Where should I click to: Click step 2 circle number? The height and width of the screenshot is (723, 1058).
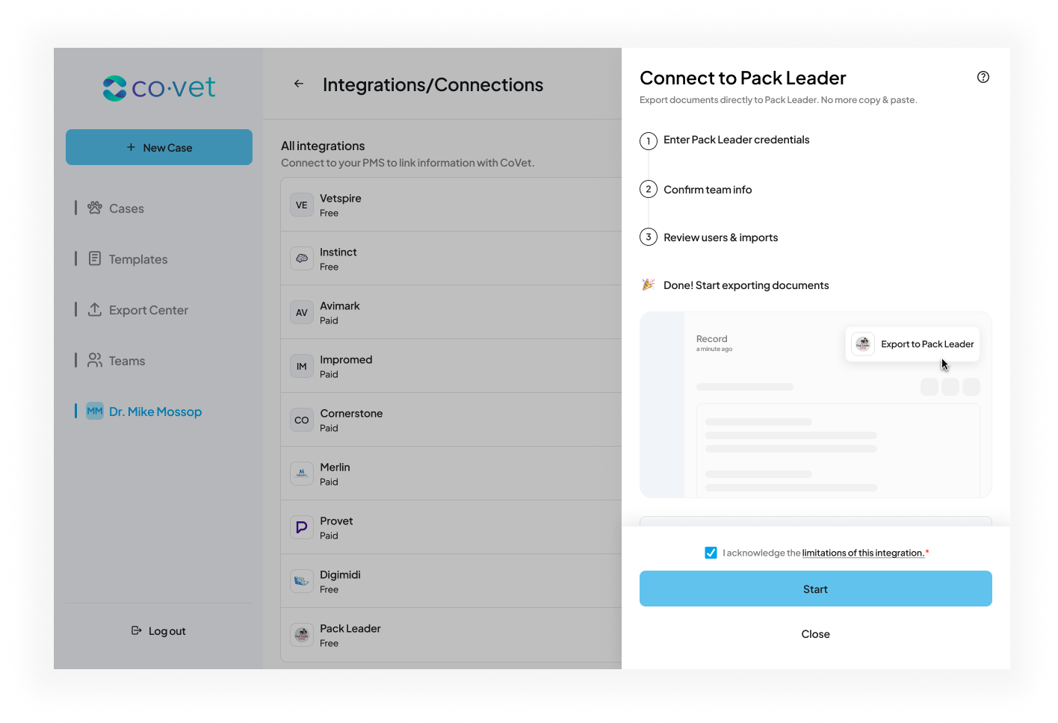click(649, 189)
